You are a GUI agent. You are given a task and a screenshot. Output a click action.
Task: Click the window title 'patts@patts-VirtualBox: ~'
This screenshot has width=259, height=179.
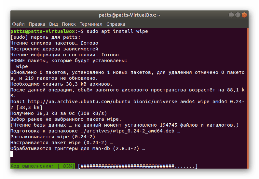[129, 15]
